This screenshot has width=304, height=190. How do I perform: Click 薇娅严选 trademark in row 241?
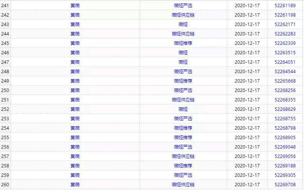(183, 6)
